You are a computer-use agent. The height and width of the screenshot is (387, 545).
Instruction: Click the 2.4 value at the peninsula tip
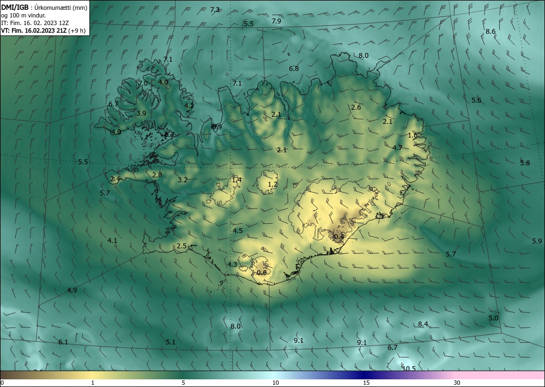point(115,179)
